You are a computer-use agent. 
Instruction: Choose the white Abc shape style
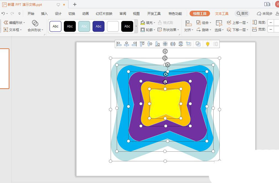coord(55,26)
